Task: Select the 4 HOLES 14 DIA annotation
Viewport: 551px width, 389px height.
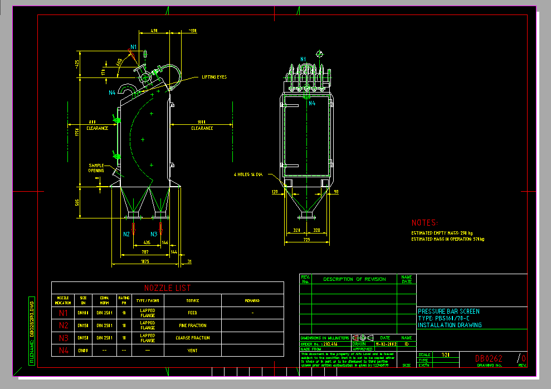Action: point(248,174)
